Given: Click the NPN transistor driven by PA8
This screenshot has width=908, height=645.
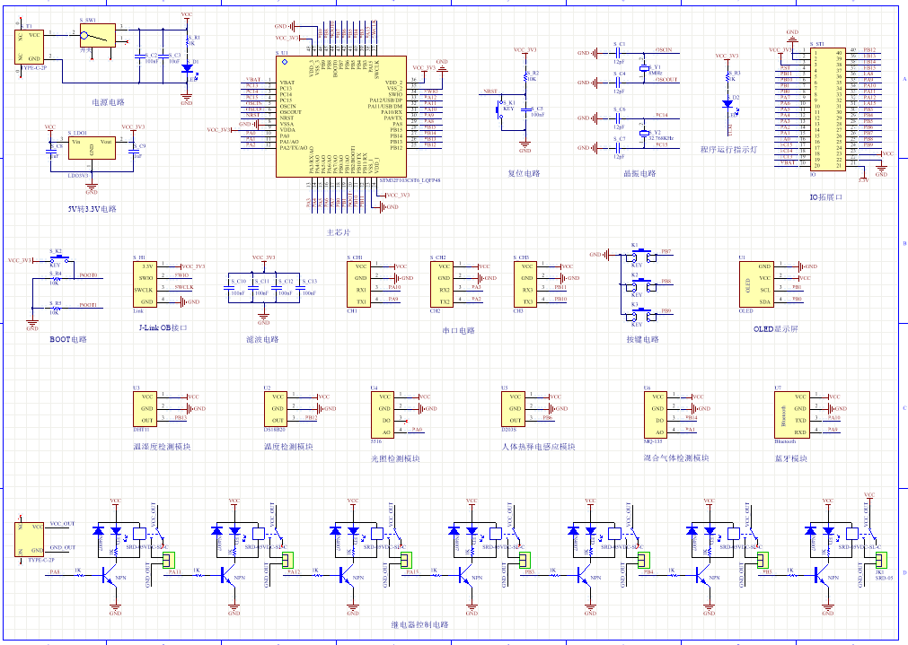Looking at the screenshot, I should click(x=108, y=576).
